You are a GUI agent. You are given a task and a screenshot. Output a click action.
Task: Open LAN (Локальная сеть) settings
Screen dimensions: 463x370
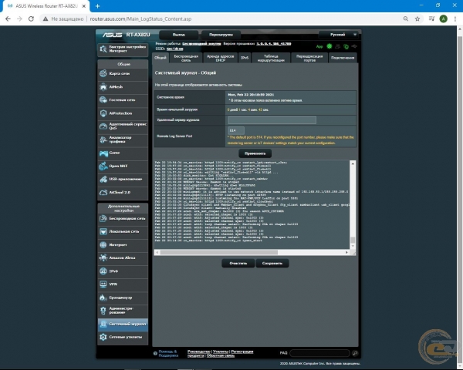(x=123, y=231)
